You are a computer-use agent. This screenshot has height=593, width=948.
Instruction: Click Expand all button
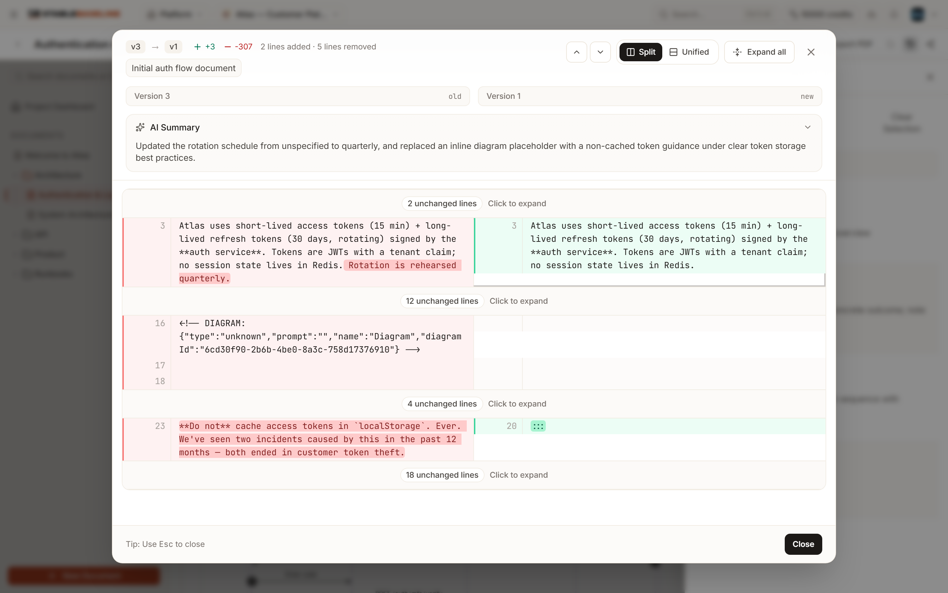pyautogui.click(x=759, y=52)
